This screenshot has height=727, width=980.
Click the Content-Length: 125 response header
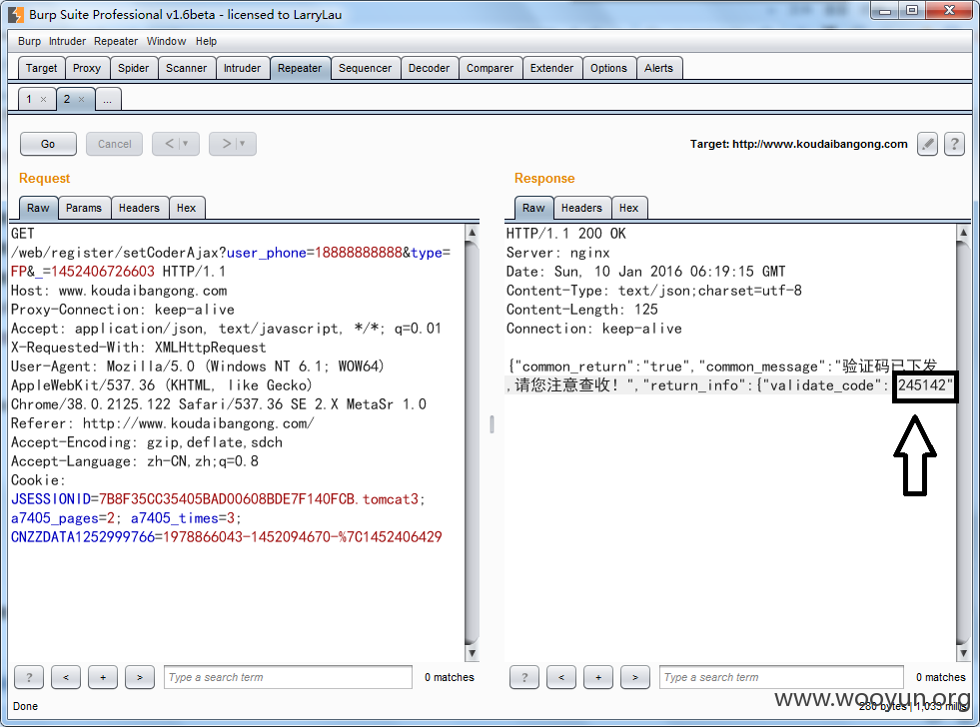[581, 310]
